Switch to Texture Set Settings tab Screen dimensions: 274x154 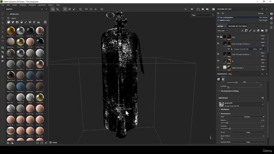(237, 26)
